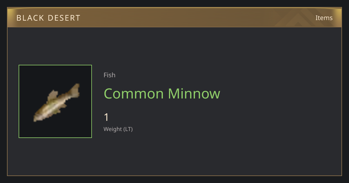The image size is (349, 183).
Task: Select the Fish category label
Action: coord(109,75)
